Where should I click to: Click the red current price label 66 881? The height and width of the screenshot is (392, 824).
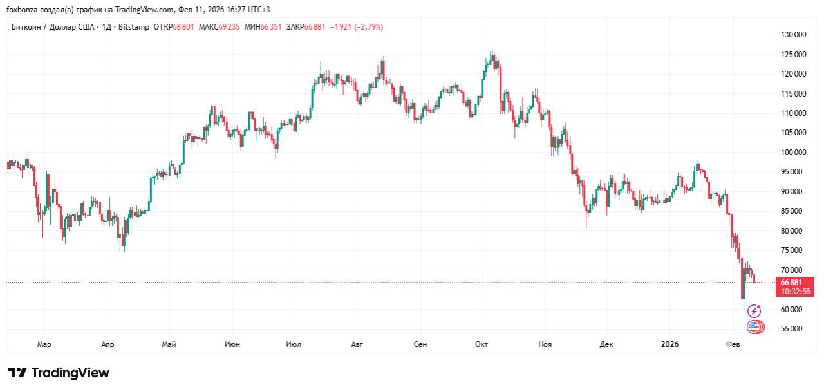tap(791, 283)
